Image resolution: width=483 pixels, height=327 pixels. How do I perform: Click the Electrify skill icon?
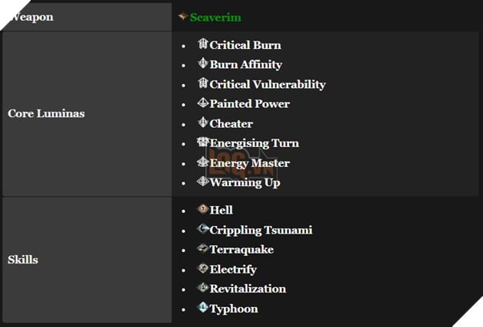[203, 269]
